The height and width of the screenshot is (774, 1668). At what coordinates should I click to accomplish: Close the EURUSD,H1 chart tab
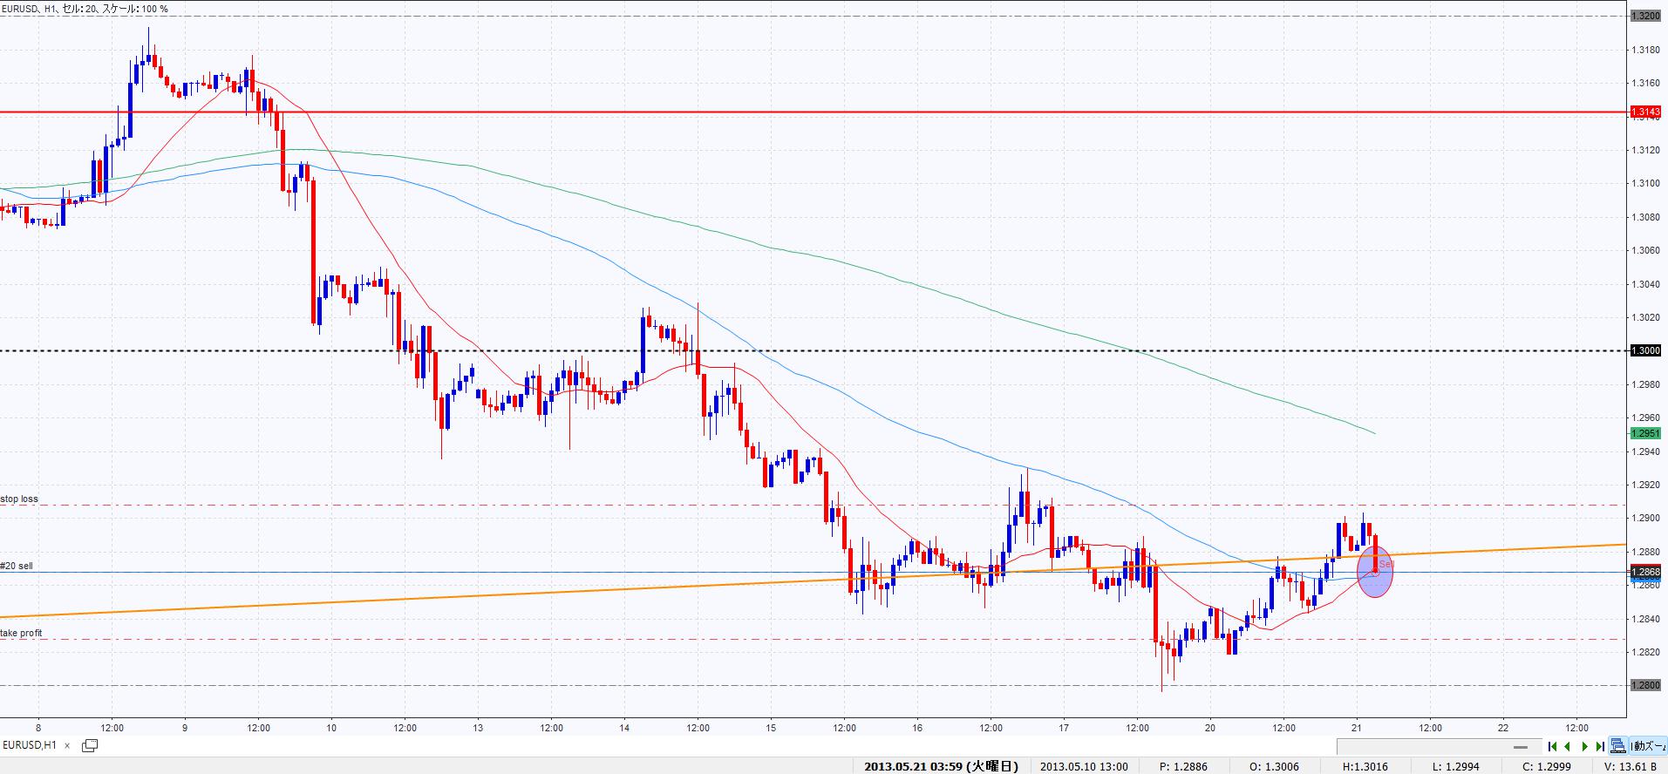[x=67, y=745]
